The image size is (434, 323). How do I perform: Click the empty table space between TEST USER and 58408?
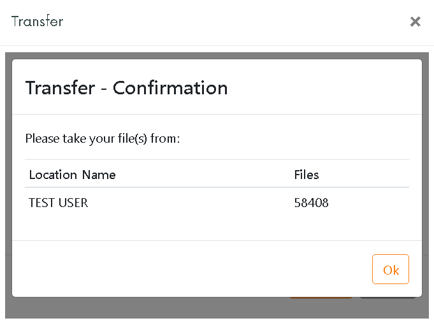(191, 203)
